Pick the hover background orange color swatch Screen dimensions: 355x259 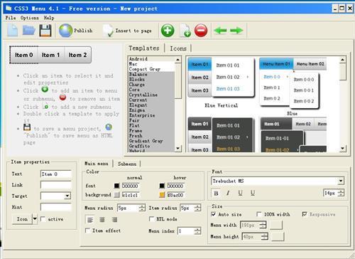click(x=162, y=195)
